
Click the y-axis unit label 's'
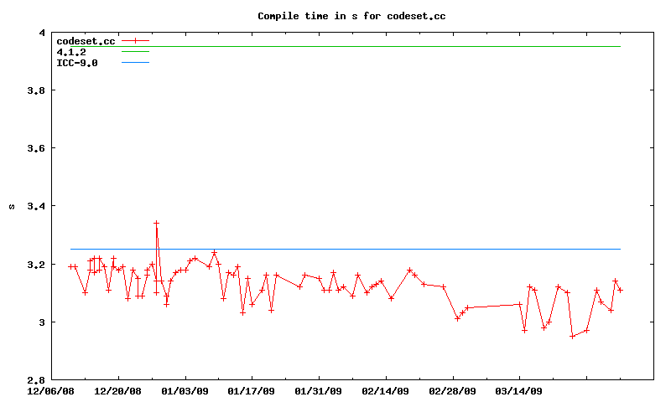tap(12, 206)
